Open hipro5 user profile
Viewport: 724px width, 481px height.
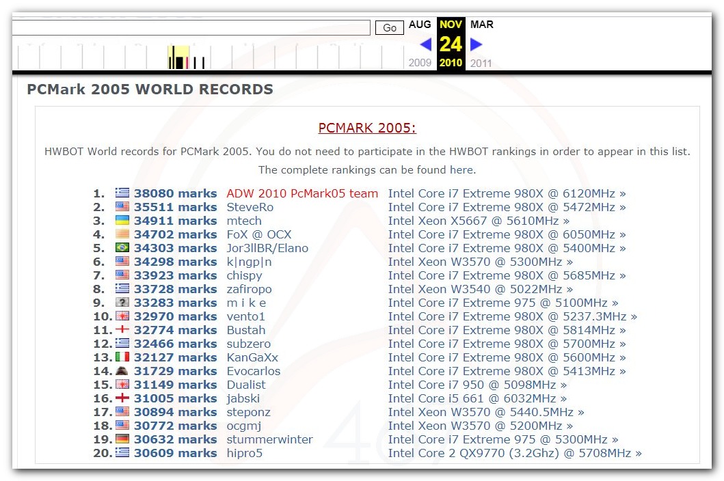pyautogui.click(x=244, y=453)
